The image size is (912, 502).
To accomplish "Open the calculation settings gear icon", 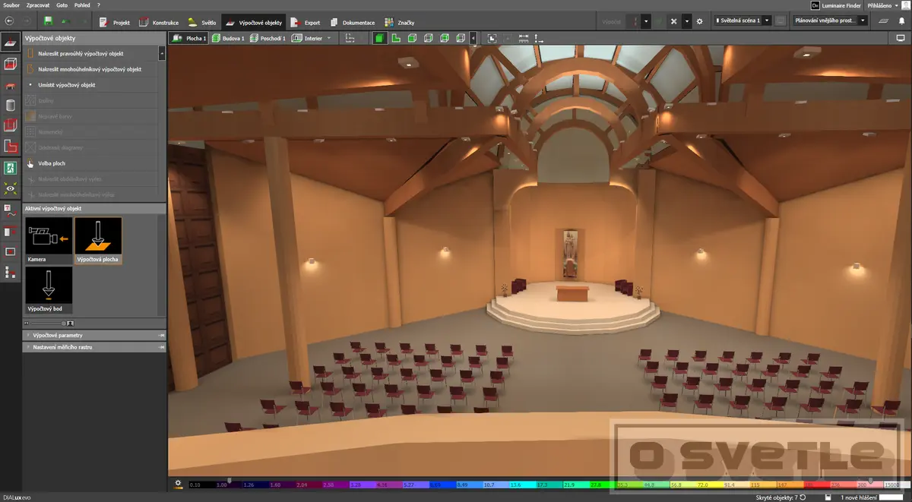I will click(x=699, y=21).
